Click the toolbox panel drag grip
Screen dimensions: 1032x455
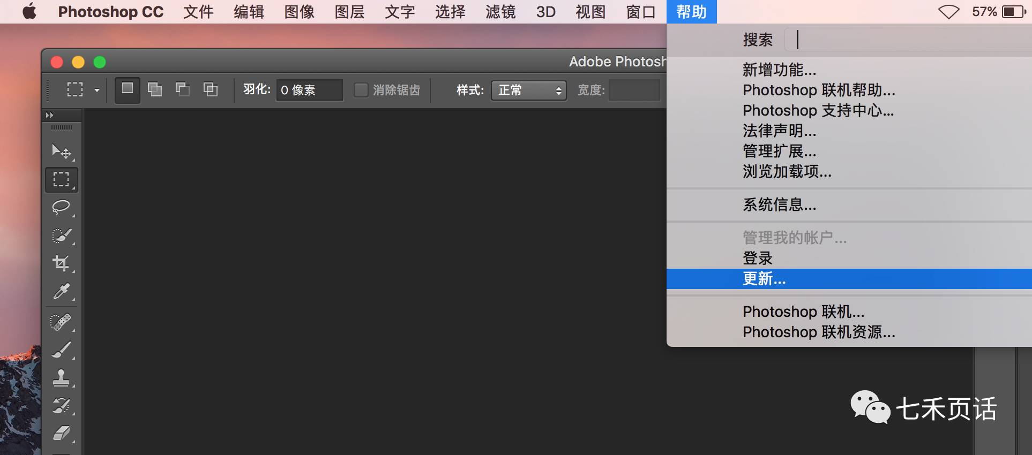(62, 127)
